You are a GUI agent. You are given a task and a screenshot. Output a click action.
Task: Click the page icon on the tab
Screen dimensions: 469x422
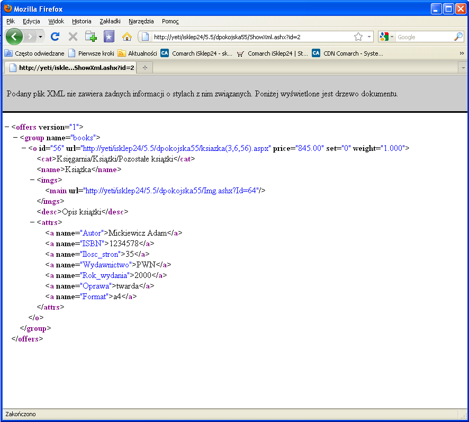(13, 68)
